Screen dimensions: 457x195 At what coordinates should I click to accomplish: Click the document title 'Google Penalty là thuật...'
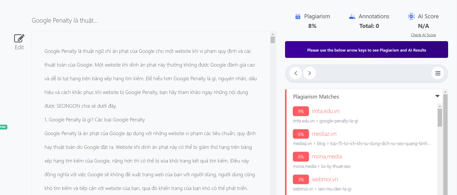[x=65, y=21]
